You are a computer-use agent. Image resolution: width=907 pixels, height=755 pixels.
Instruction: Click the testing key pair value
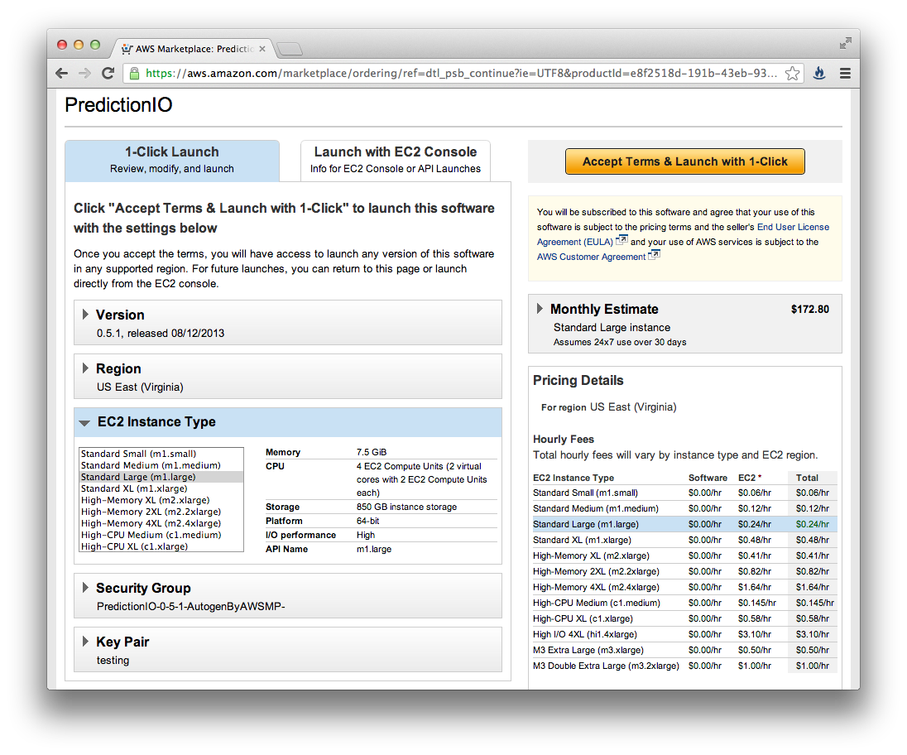click(113, 660)
